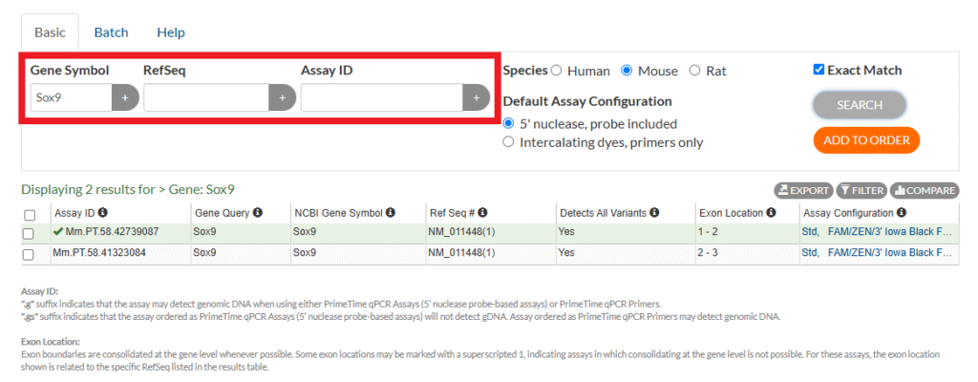
Task: Choose Intercalating dyes, primers only option
Action: coord(509,142)
